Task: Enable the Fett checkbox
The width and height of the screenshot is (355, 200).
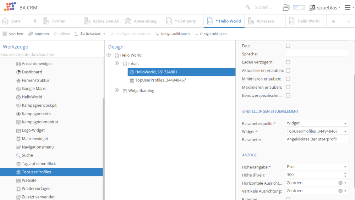Action: (x=288, y=46)
